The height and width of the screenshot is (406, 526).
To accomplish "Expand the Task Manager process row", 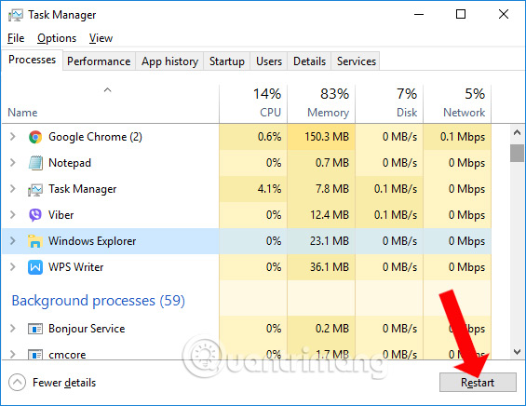I will click(13, 189).
